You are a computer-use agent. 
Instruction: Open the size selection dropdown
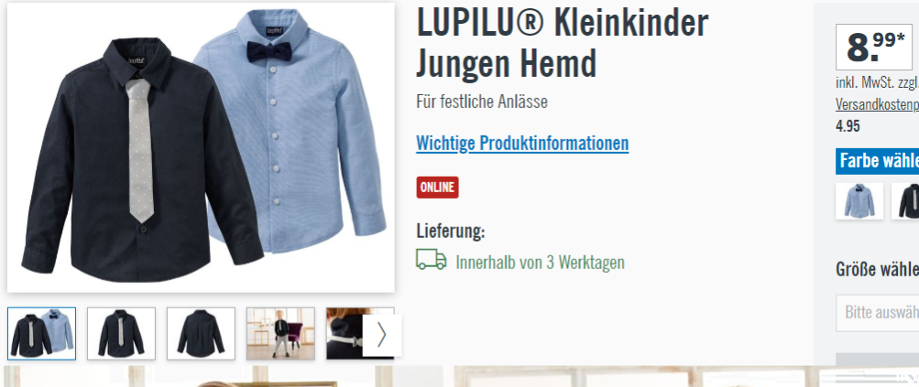pyautogui.click(x=878, y=313)
